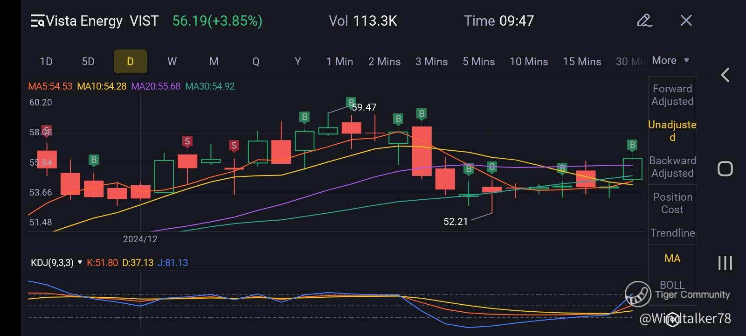The image size is (746, 336).
Task: Tap the 59.47 high price label
Action: pyautogui.click(x=364, y=107)
